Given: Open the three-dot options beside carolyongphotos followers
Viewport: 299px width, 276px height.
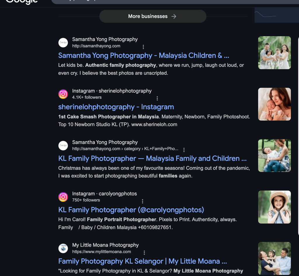Looking at the screenshot, I should pos(142,201).
